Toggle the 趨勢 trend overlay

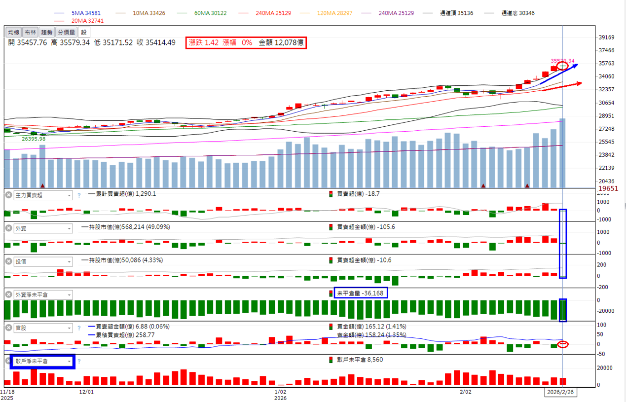click(46, 32)
